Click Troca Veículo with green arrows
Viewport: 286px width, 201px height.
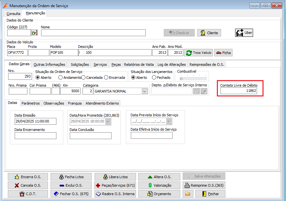pos(199,53)
